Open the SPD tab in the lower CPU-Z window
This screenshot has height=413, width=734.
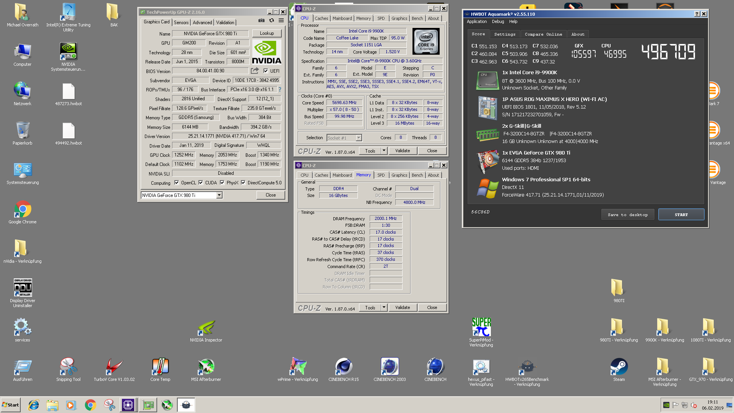coord(381,175)
